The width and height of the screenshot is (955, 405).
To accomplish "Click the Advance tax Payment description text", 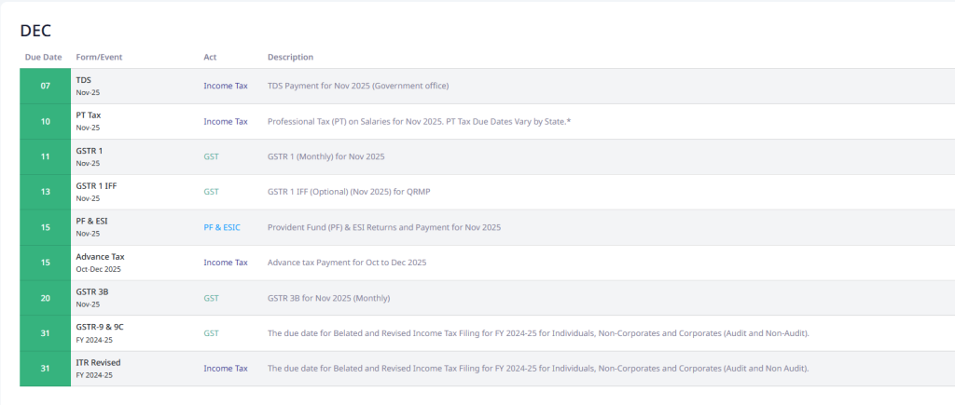I will (x=346, y=263).
